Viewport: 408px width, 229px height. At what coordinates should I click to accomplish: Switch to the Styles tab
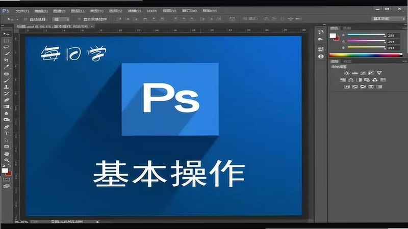tap(347, 61)
